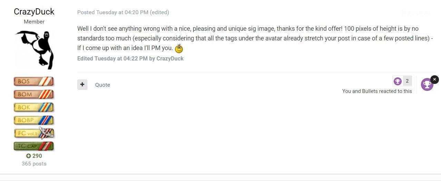441x181 pixels.
Task: Report this post
Action: click(416, 13)
